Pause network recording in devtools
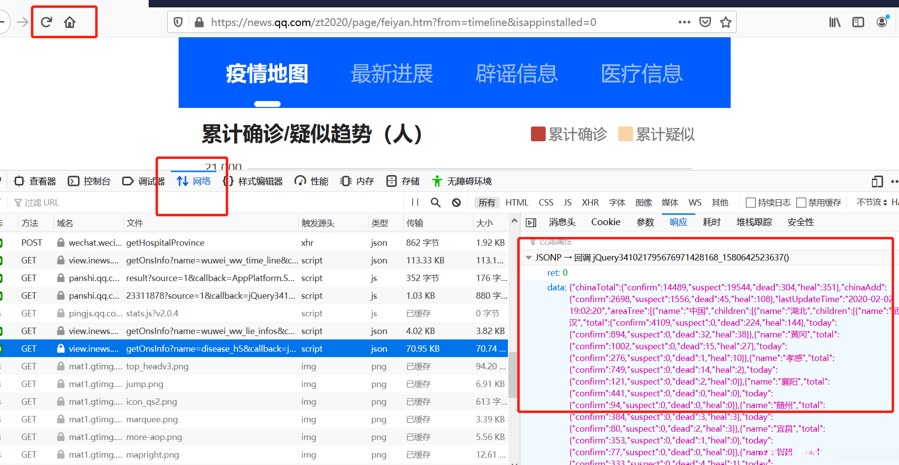899x465 pixels. pyautogui.click(x=415, y=203)
